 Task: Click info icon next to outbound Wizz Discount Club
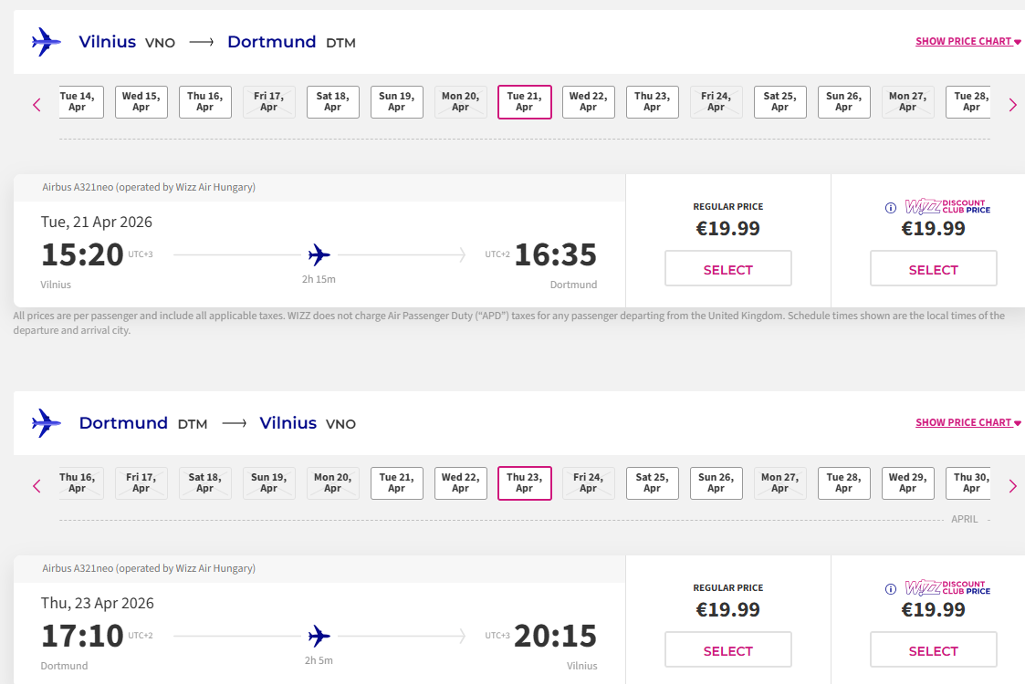coord(891,208)
